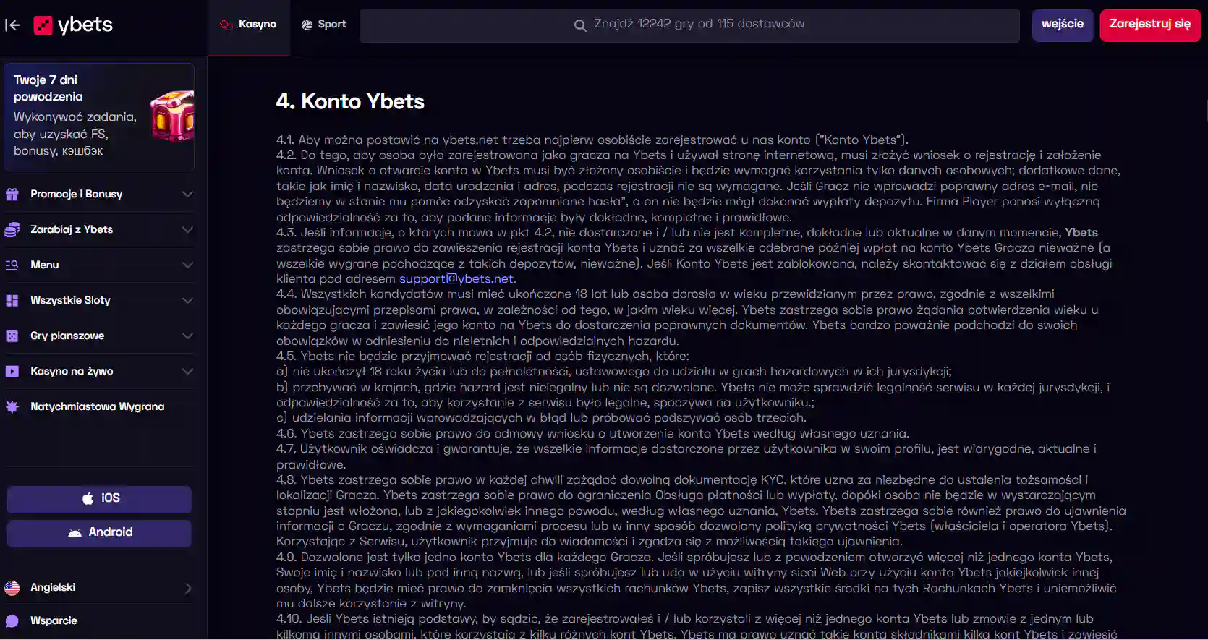Click the Natychmiastowa Wygrana star icon
This screenshot has height=640, width=1208.
(x=12, y=406)
